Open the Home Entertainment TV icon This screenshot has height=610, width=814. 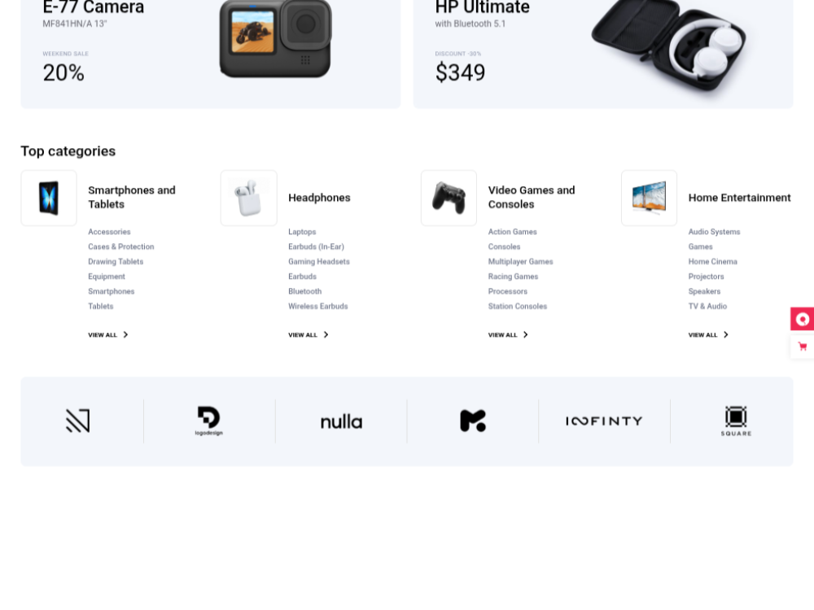tap(649, 198)
